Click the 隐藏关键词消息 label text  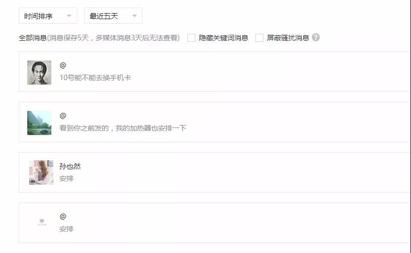point(224,38)
